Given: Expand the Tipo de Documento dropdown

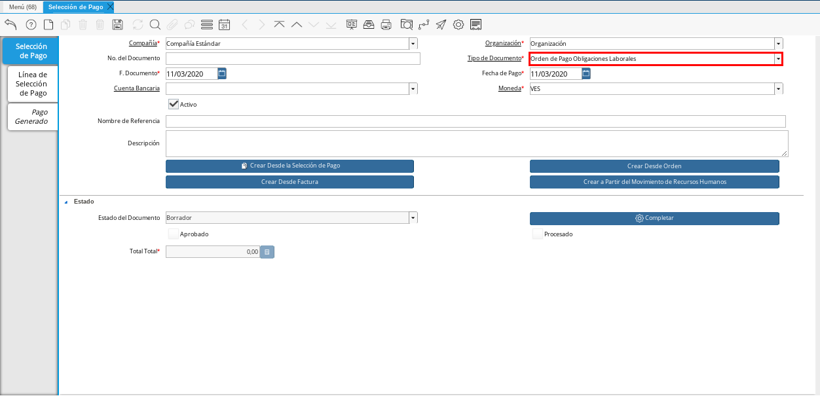Looking at the screenshot, I should pos(778,59).
